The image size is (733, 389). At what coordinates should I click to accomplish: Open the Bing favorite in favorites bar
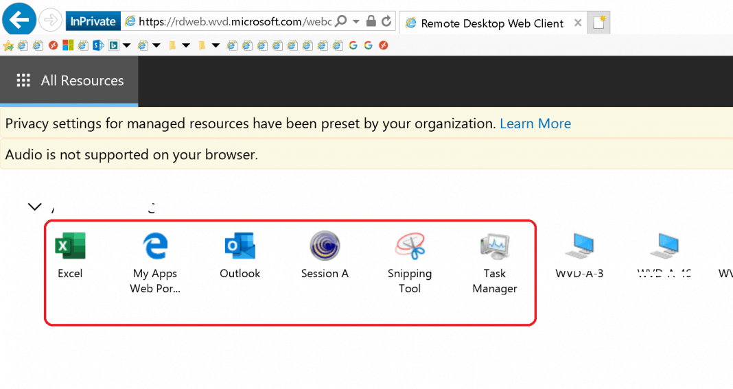point(113,45)
